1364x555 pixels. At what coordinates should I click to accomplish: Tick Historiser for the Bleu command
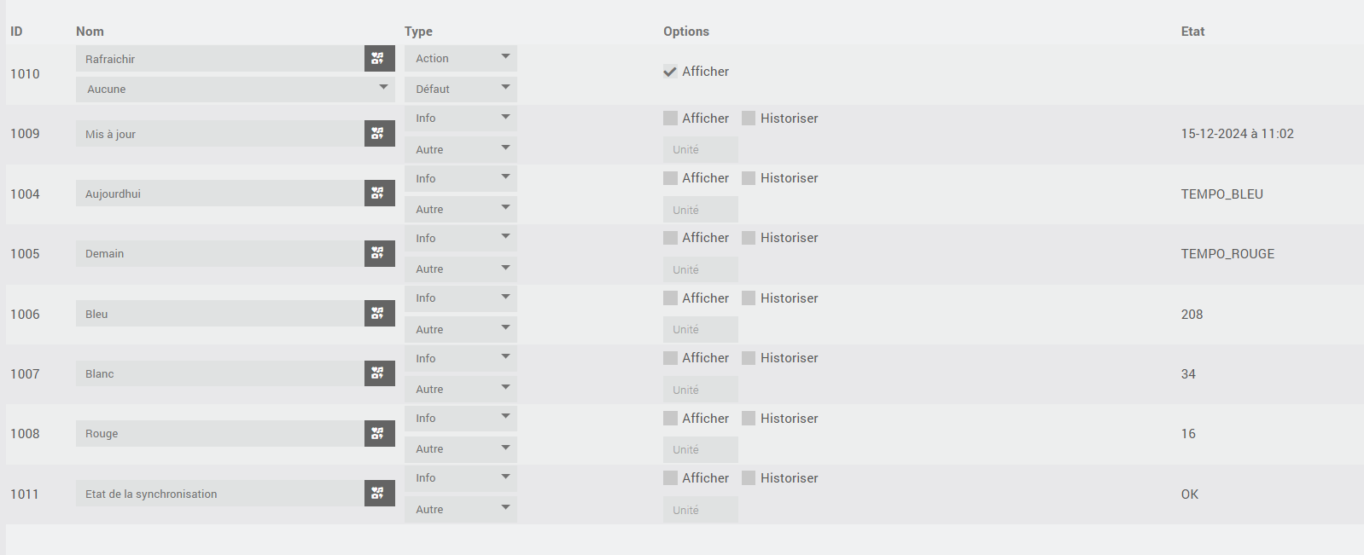click(749, 298)
